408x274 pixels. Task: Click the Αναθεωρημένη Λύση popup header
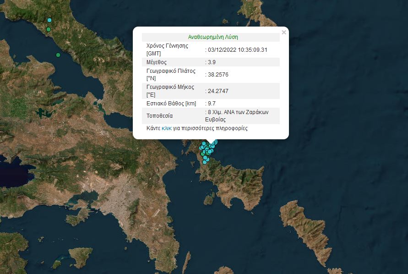point(213,37)
